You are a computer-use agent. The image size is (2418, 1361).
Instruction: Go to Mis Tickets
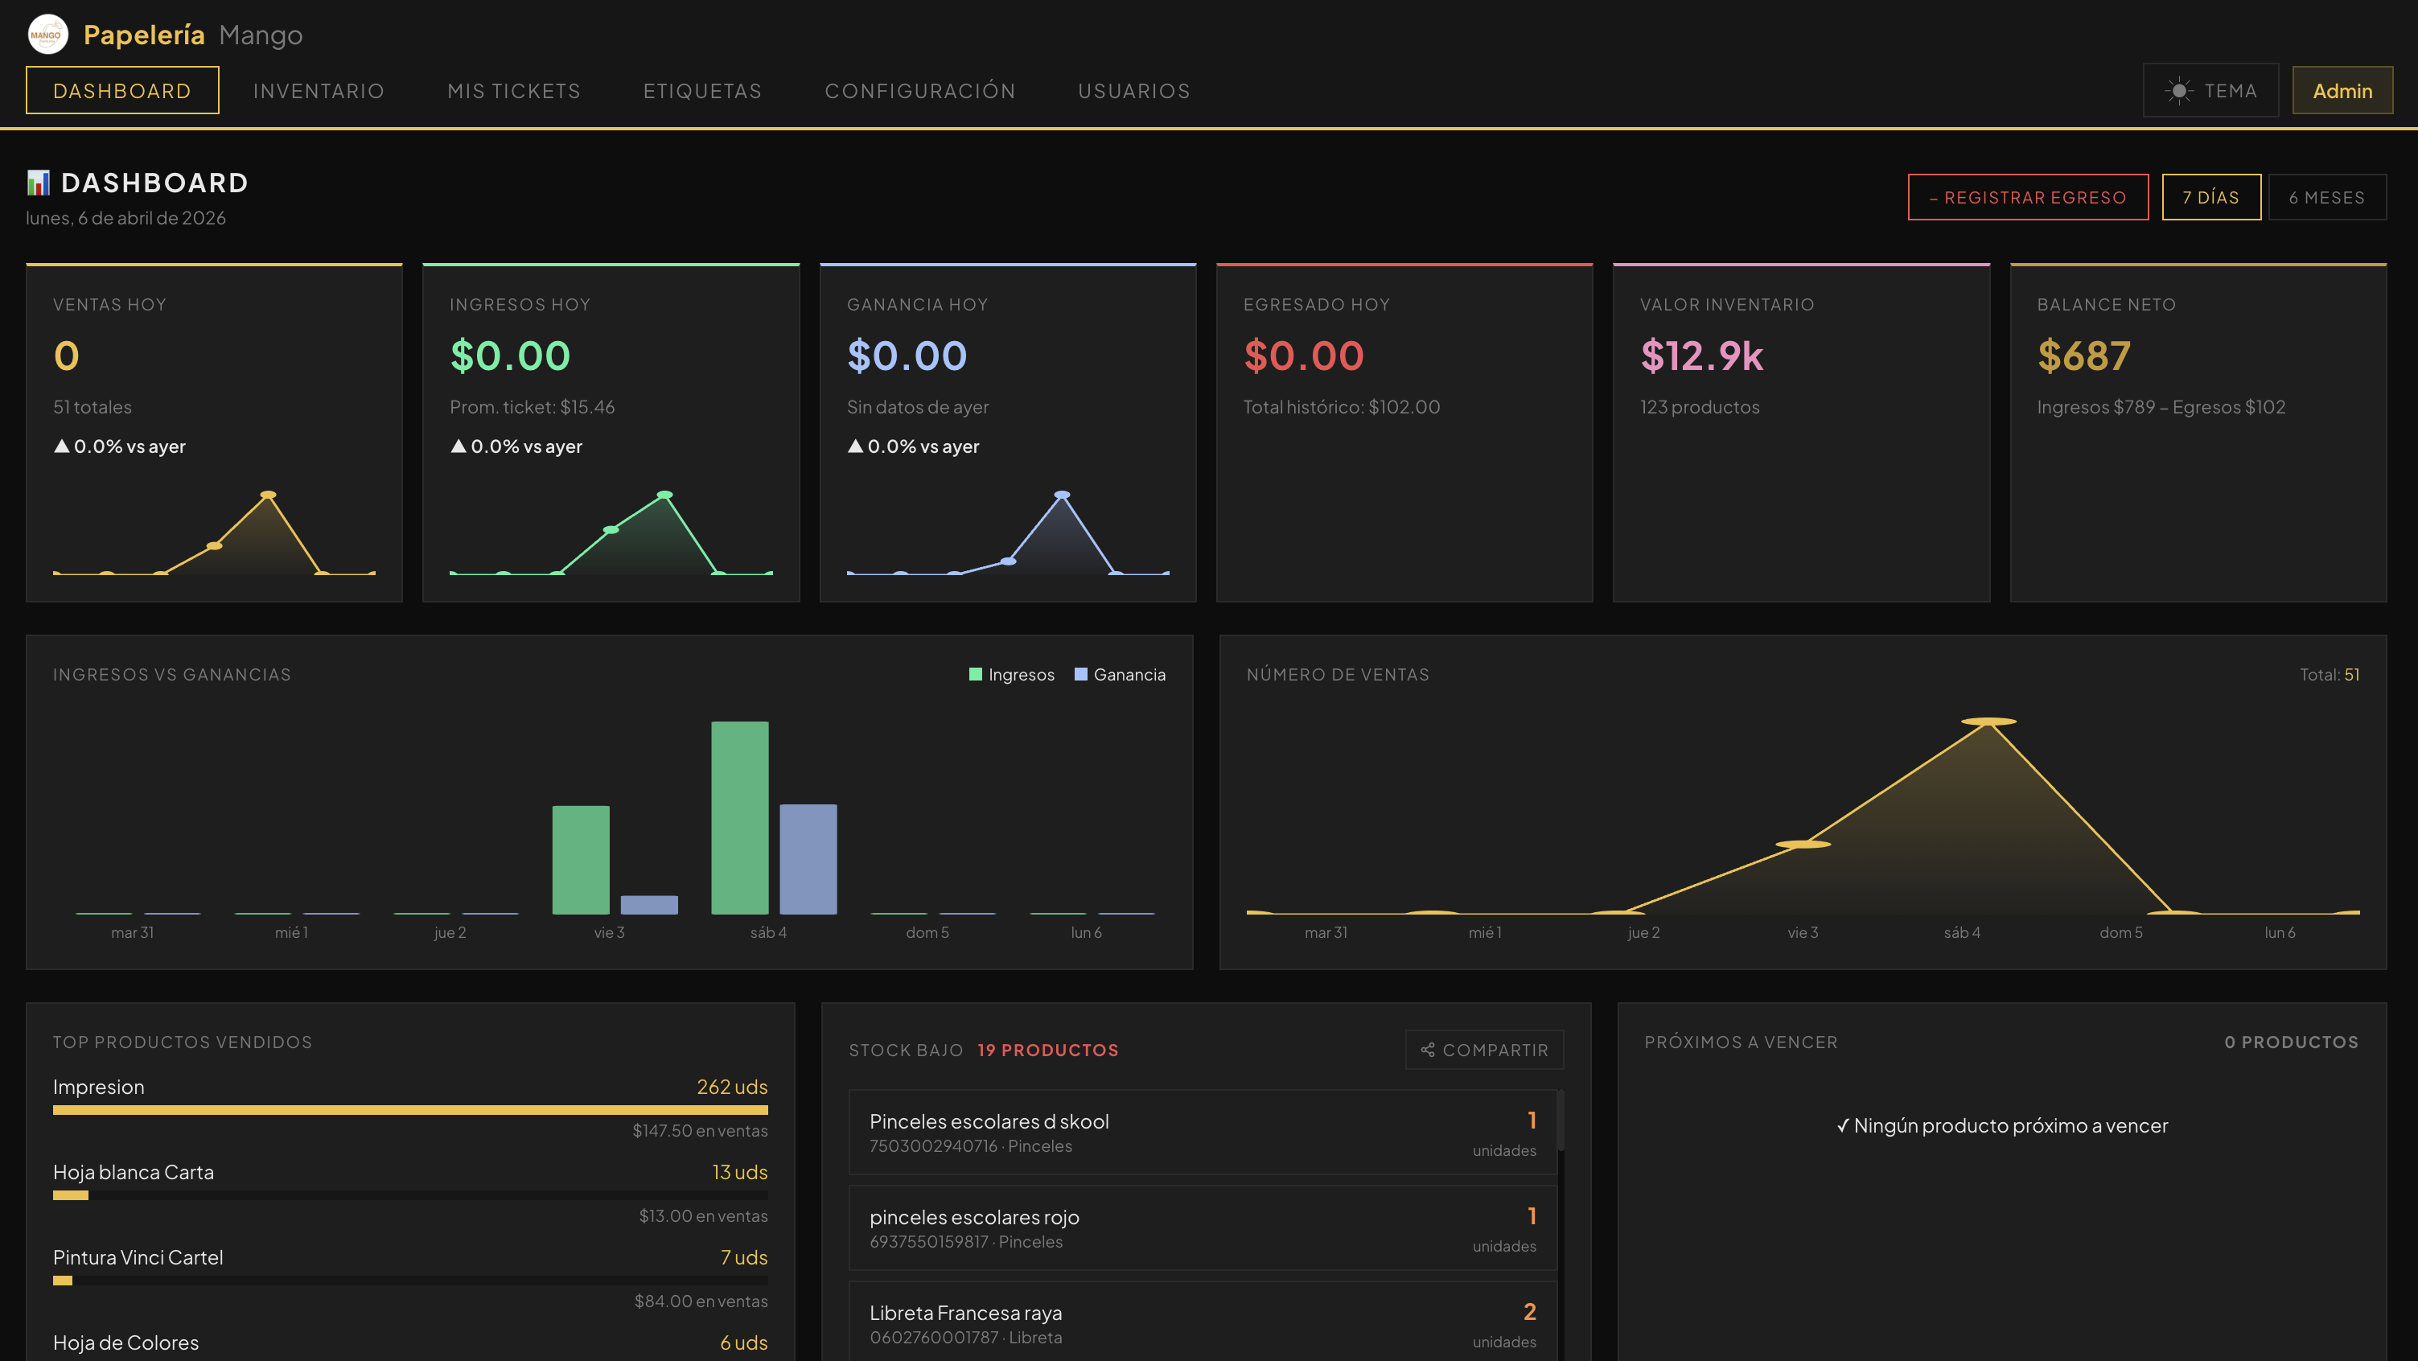tap(513, 91)
